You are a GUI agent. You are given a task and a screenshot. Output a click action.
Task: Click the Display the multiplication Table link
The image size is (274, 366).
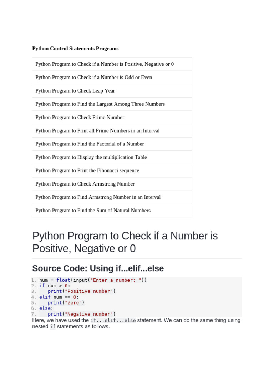coord(91,157)
